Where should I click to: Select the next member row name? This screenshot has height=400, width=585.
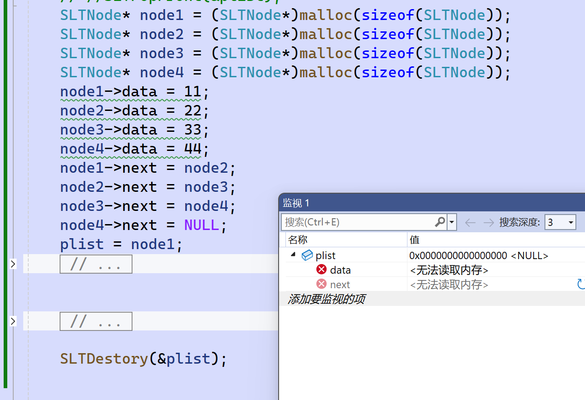340,285
